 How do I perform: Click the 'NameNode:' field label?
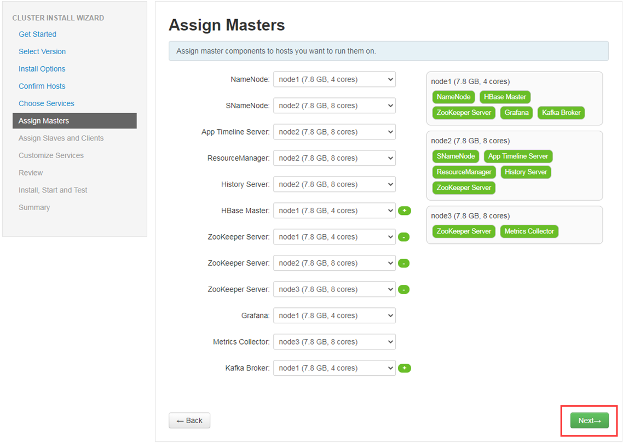point(250,79)
